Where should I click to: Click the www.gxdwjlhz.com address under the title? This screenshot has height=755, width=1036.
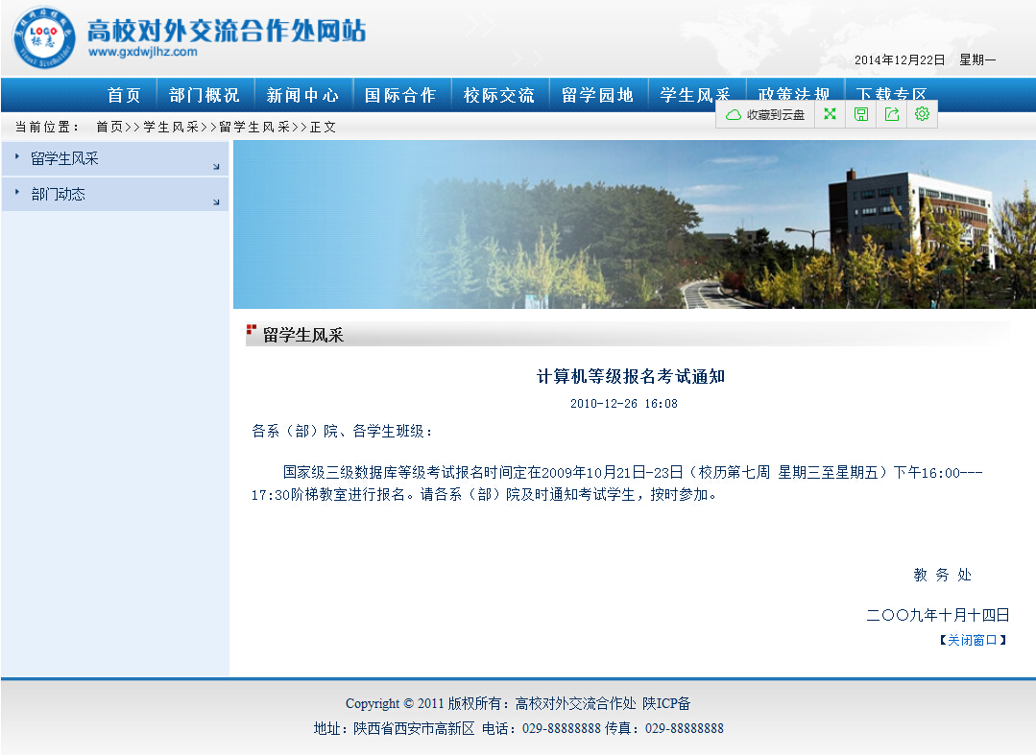pyautogui.click(x=143, y=52)
